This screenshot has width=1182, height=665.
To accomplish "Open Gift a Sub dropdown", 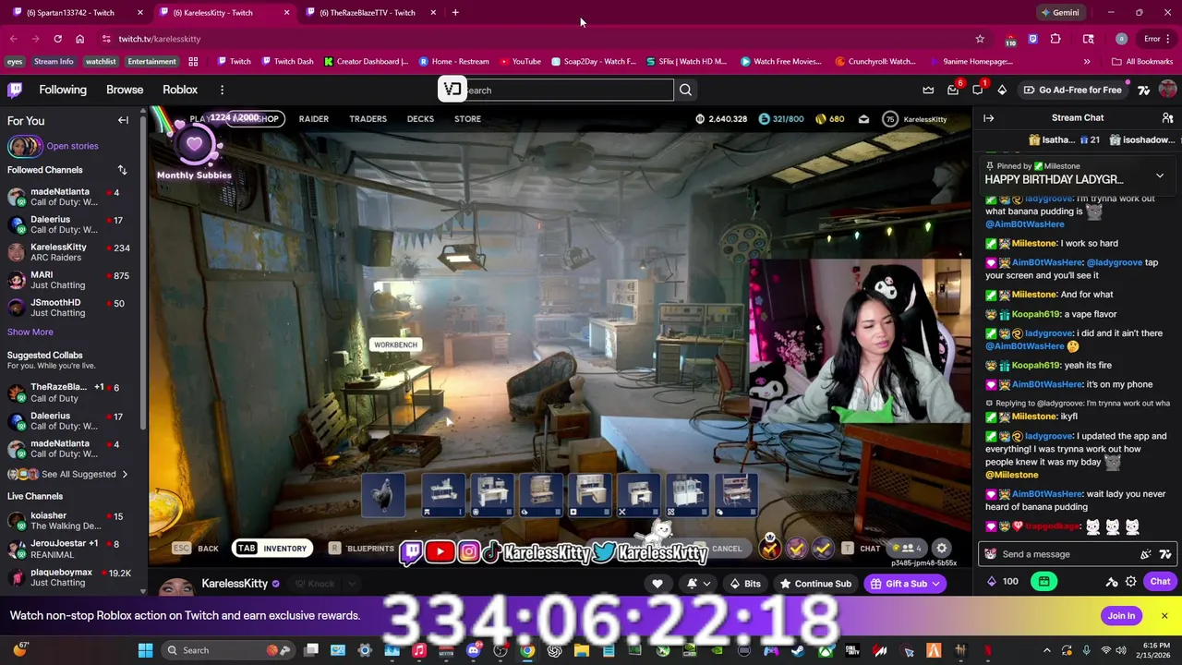I will coord(905,584).
